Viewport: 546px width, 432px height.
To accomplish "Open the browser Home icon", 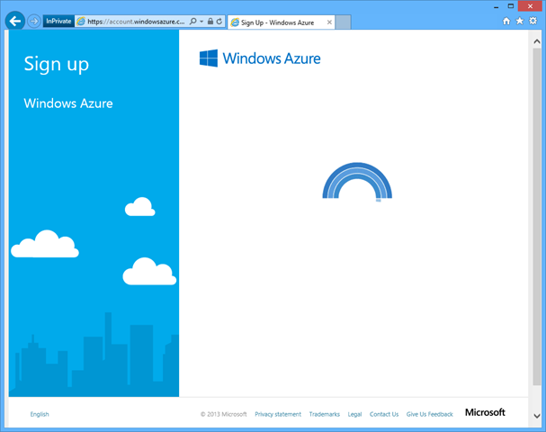I will click(506, 21).
